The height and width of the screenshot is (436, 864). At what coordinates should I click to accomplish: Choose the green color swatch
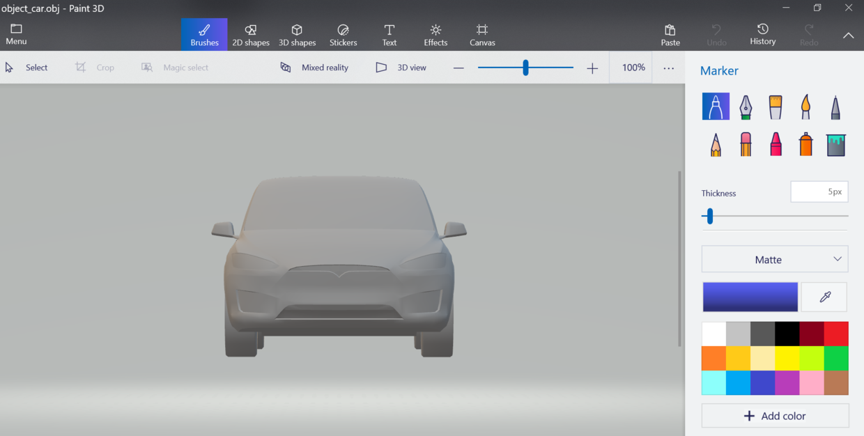coord(836,358)
